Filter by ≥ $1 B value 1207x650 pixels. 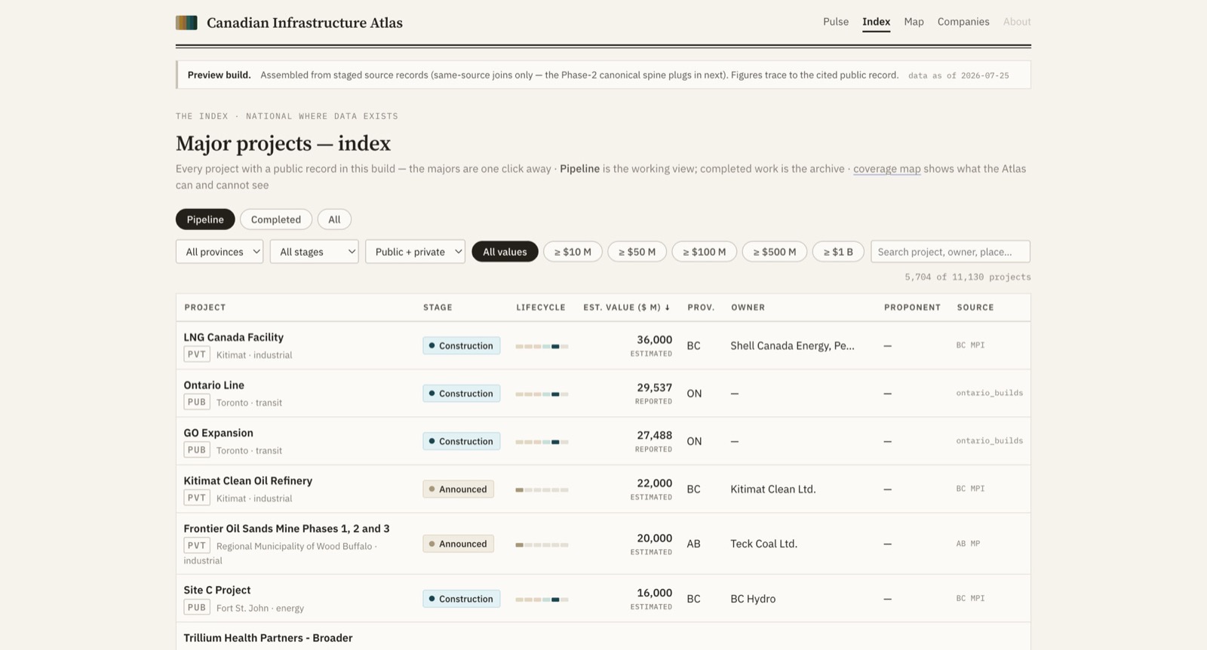tap(838, 252)
